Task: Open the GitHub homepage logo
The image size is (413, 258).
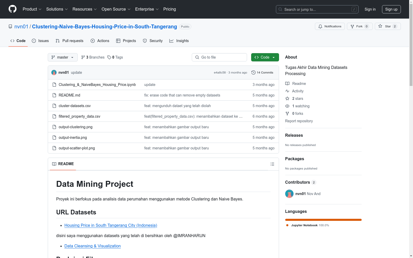Action: click(x=12, y=9)
